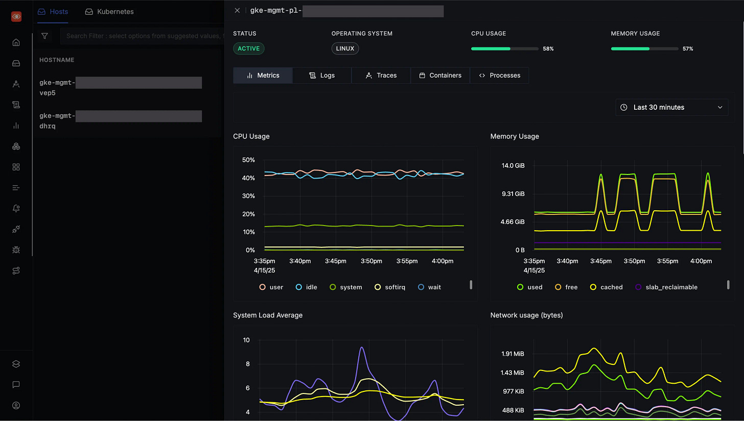Open the home icon in sidebar
This screenshot has height=421, width=744.
pyautogui.click(x=16, y=42)
